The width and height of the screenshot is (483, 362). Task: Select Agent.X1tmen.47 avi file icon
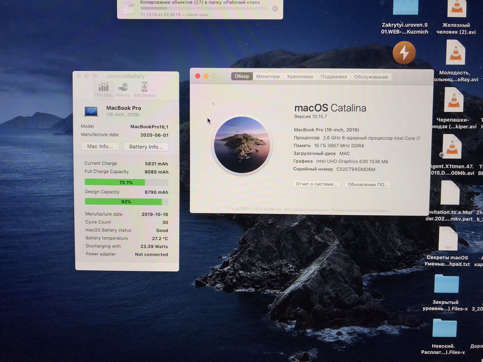tap(452, 147)
